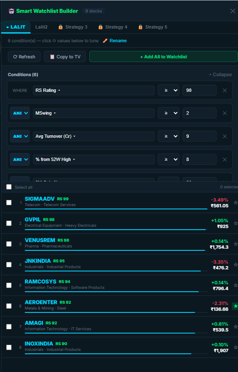The image size is (238, 372).
Task: Edit the Avg Turnover value 9
Action: click(200, 137)
